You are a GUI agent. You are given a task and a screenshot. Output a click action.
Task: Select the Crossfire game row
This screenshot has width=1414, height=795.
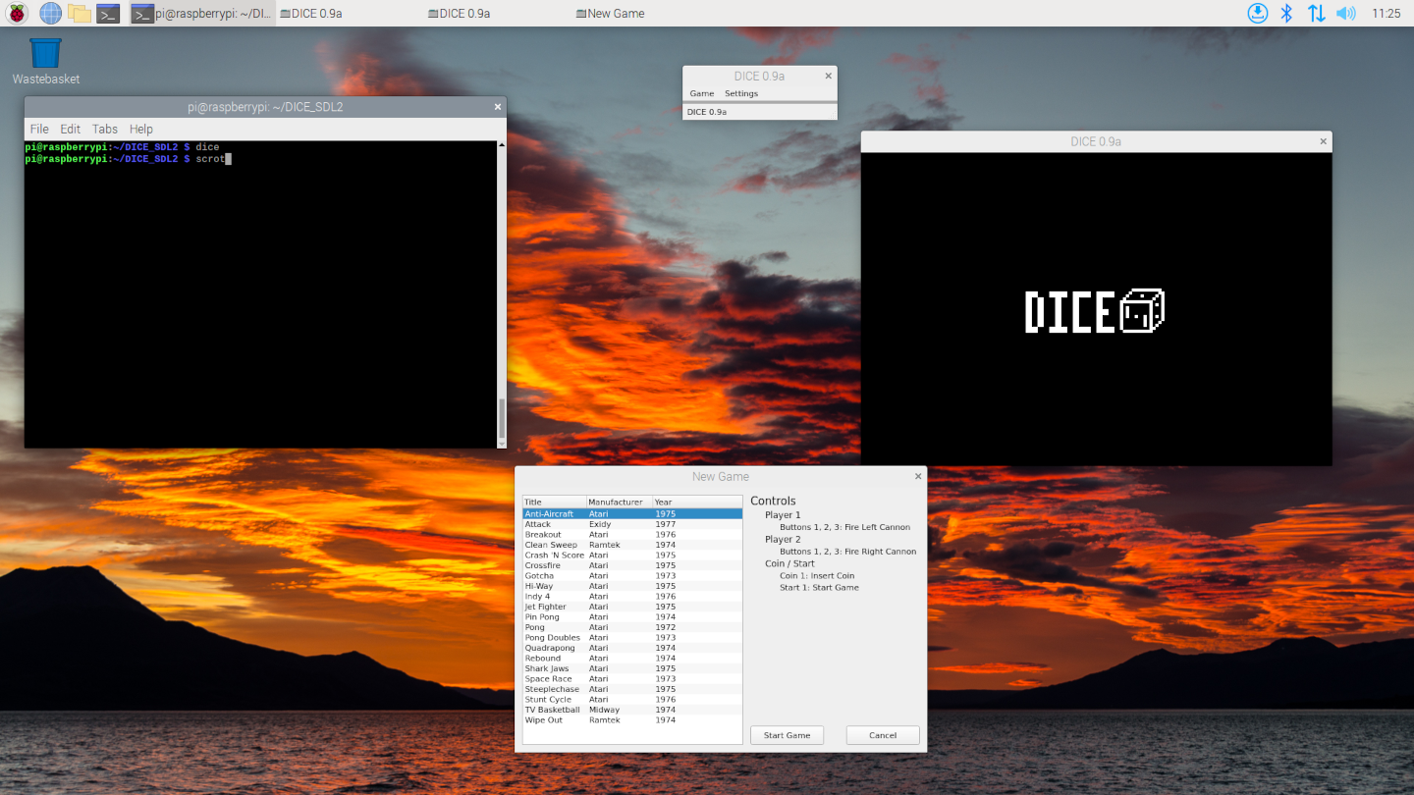pos(632,565)
